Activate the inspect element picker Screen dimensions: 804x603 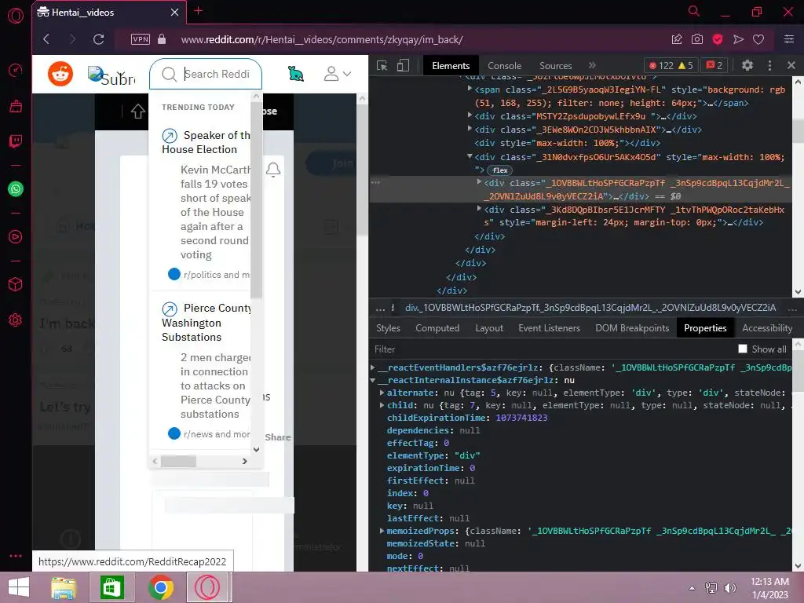[x=382, y=65]
